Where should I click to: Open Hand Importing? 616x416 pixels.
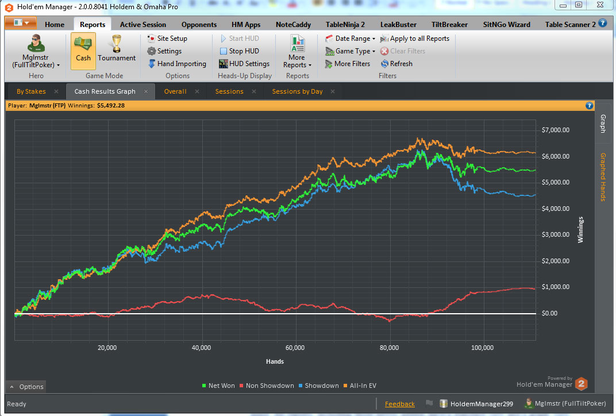(x=177, y=64)
